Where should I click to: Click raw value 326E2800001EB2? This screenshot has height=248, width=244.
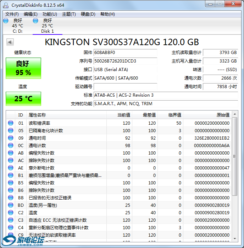pos(212,138)
